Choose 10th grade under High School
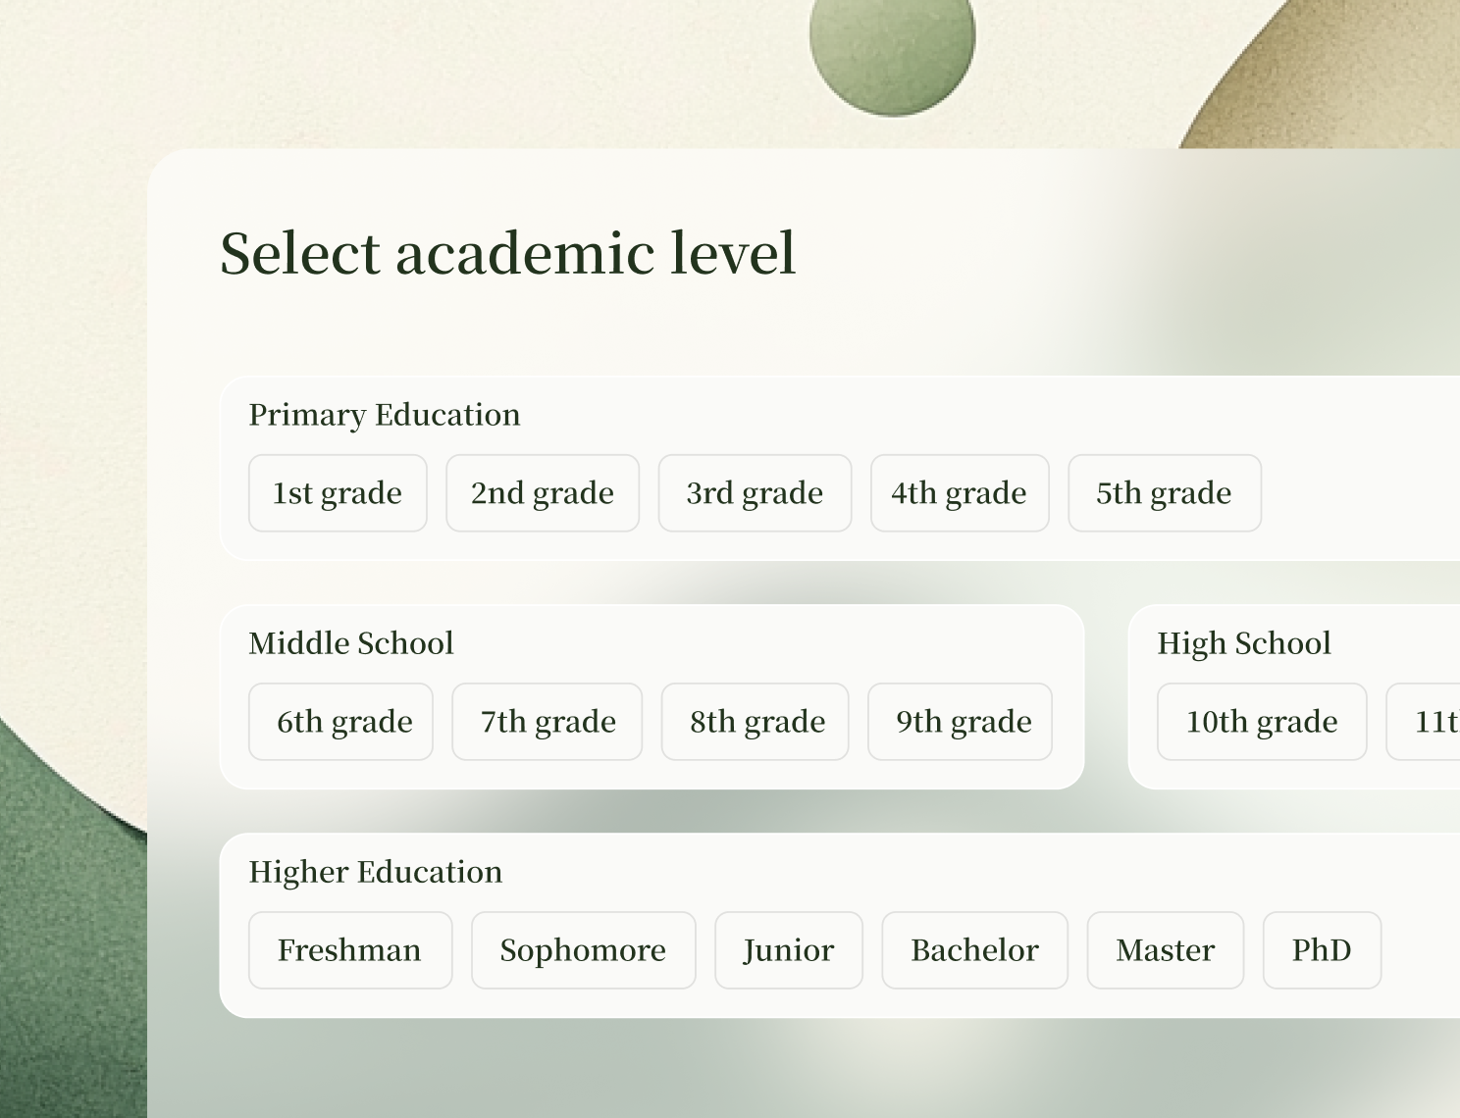This screenshot has height=1118, width=1460. [1262, 722]
